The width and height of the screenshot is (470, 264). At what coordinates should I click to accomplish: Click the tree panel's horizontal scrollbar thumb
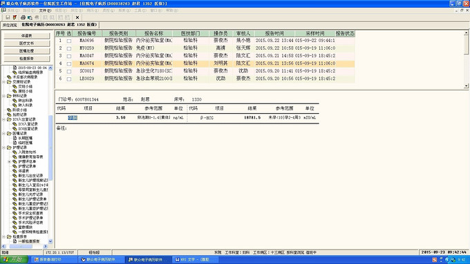coord(21,246)
